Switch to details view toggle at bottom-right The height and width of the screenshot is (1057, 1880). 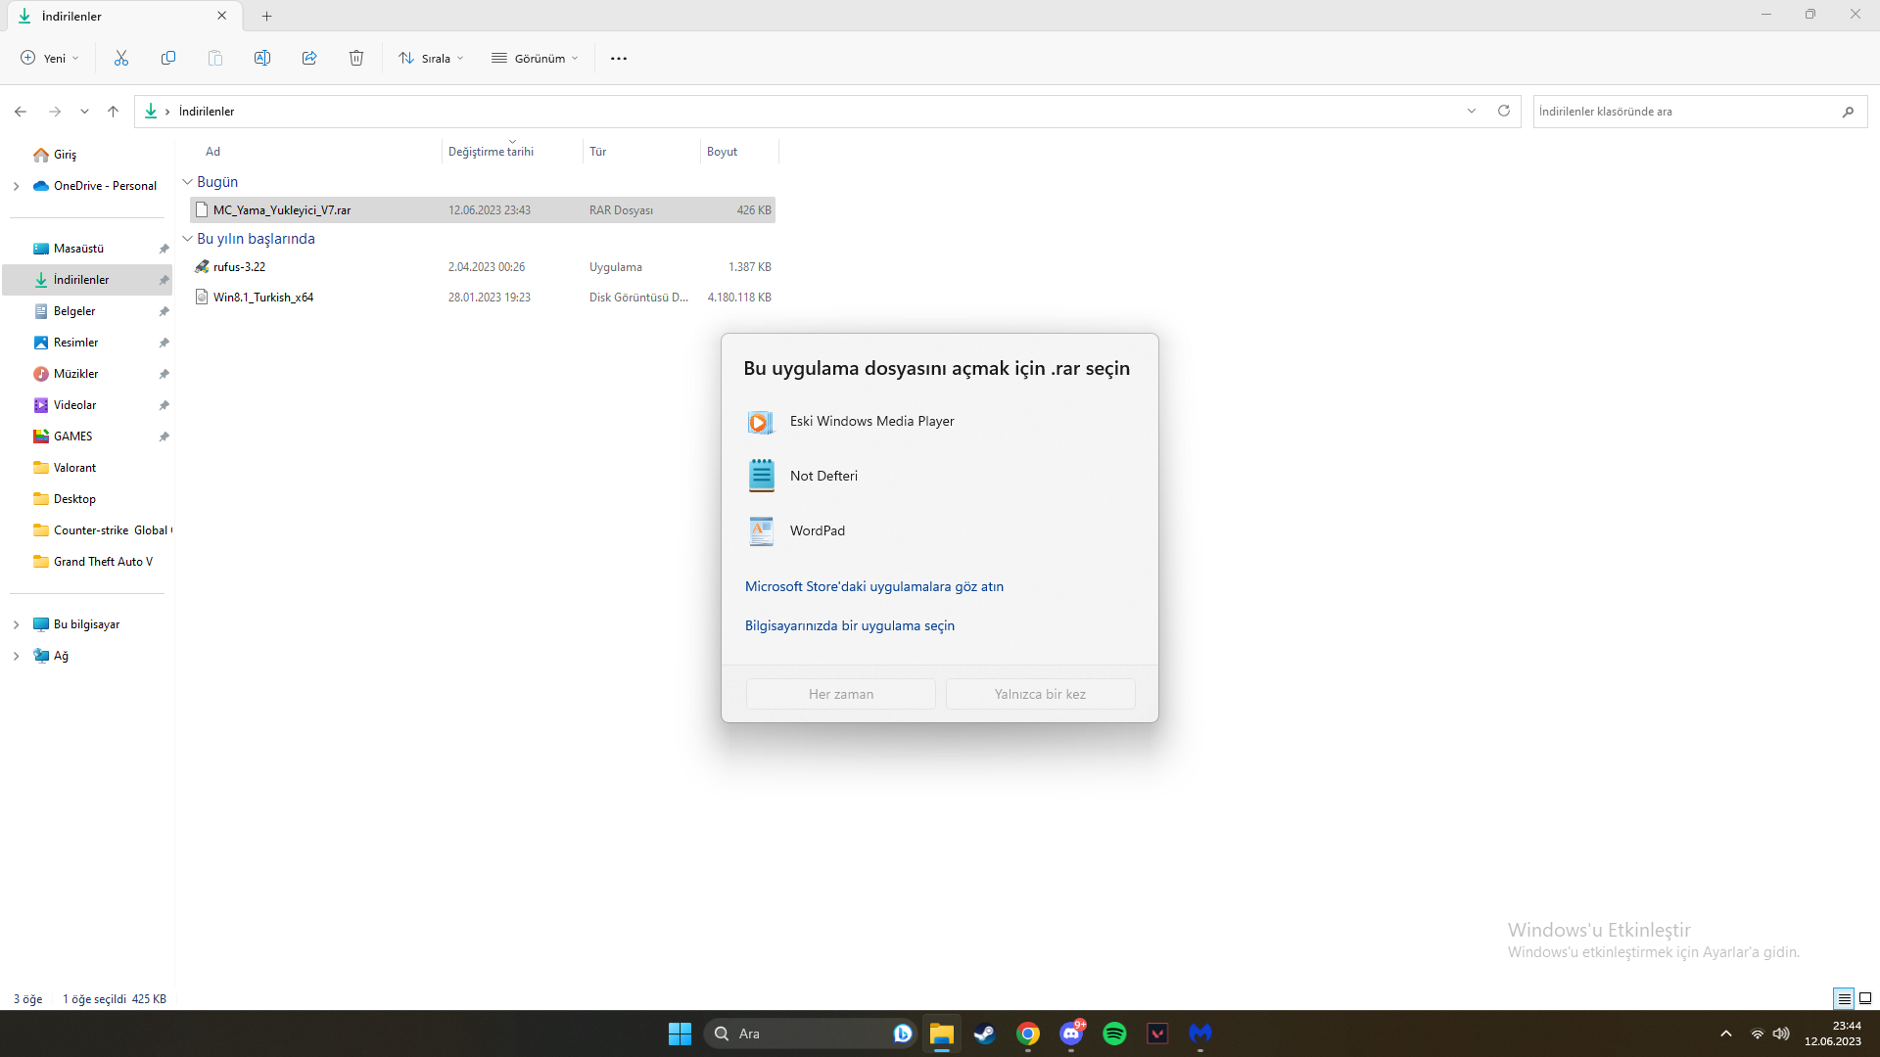coord(1844,999)
